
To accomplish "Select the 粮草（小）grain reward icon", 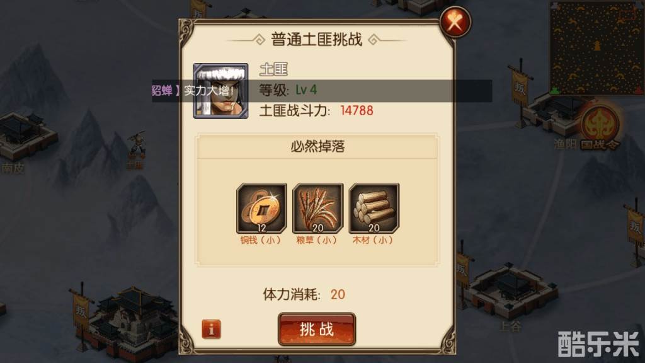I will [317, 208].
